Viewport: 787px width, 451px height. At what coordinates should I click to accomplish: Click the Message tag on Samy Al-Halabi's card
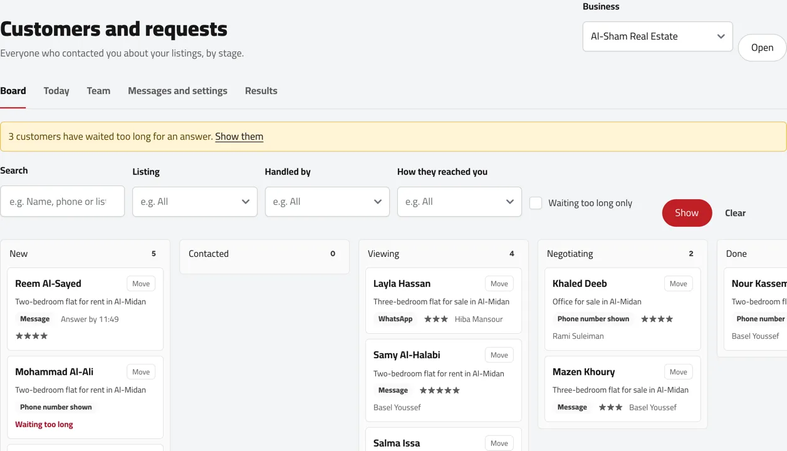point(393,390)
